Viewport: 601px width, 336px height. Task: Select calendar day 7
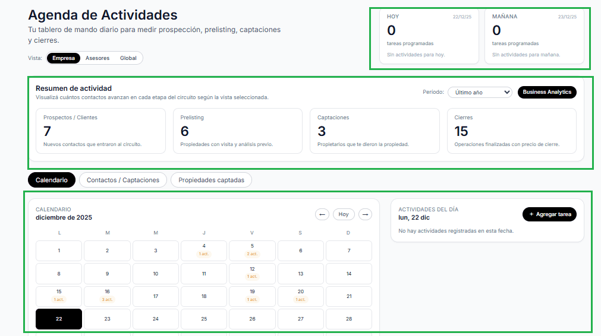point(349,251)
